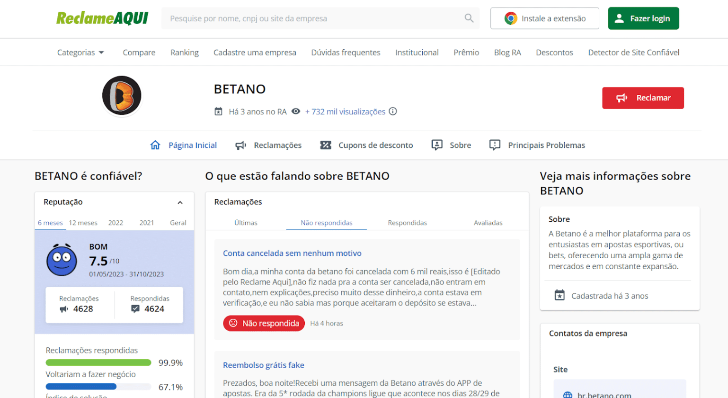This screenshot has height=398, width=728.
Task: Open Detector de Site Confiável
Action: pyautogui.click(x=633, y=53)
